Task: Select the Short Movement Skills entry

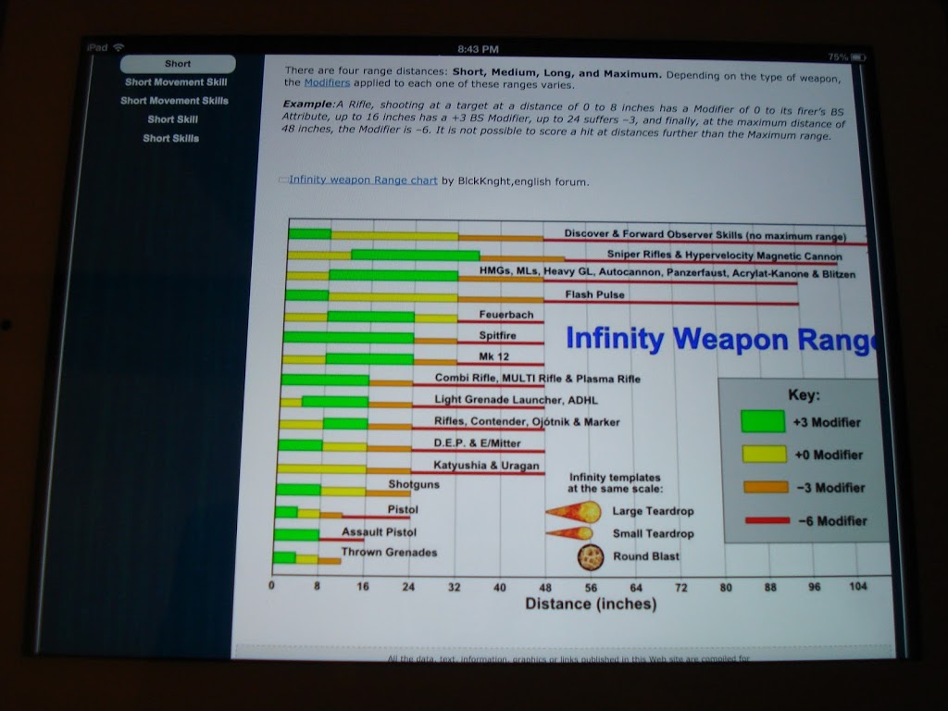Action: coord(174,101)
